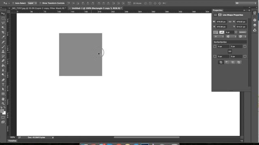The image size is (259, 145).
Task: Select the Zoom tool
Action: click(x=3, y=104)
